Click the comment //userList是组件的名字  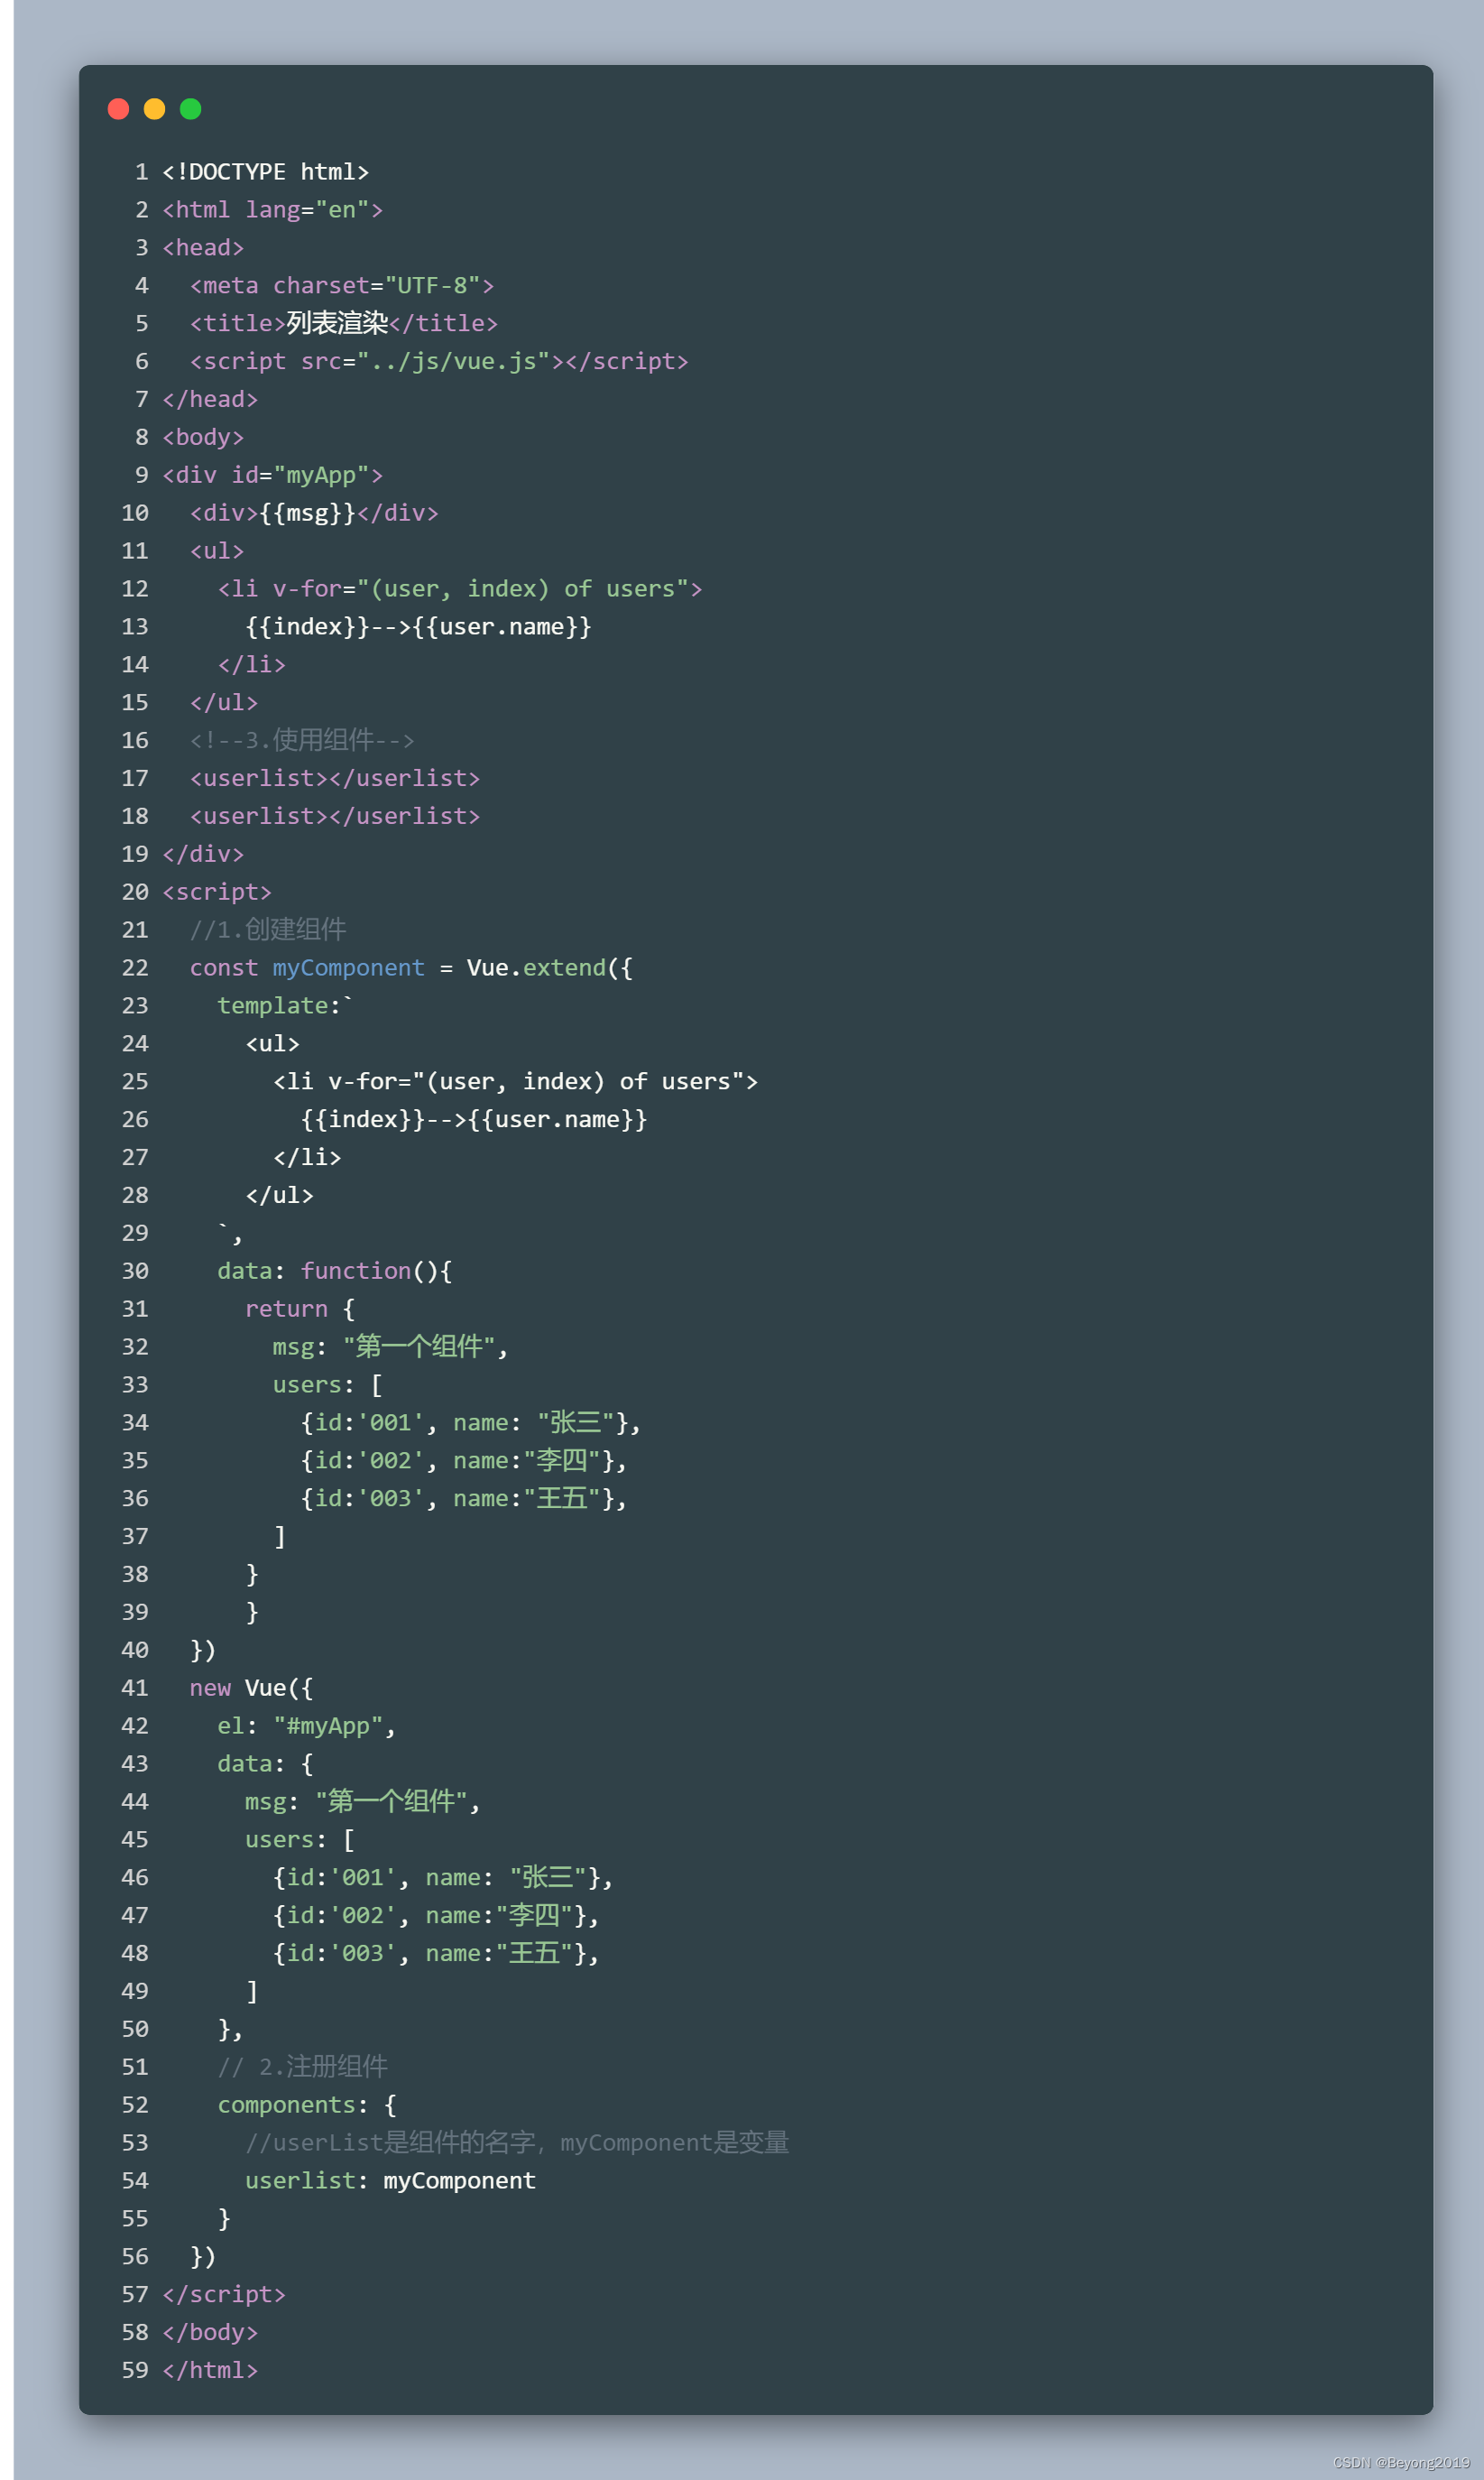point(517,2144)
